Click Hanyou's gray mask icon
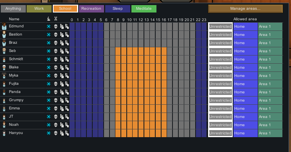This screenshot has height=152, width=291. coord(56,133)
